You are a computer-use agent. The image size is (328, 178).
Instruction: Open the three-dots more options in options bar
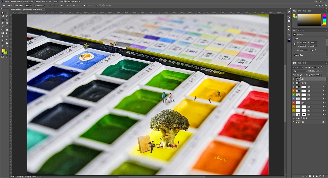click(84, 5)
